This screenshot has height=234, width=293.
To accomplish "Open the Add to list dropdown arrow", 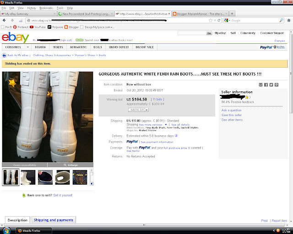I will (147, 110).
